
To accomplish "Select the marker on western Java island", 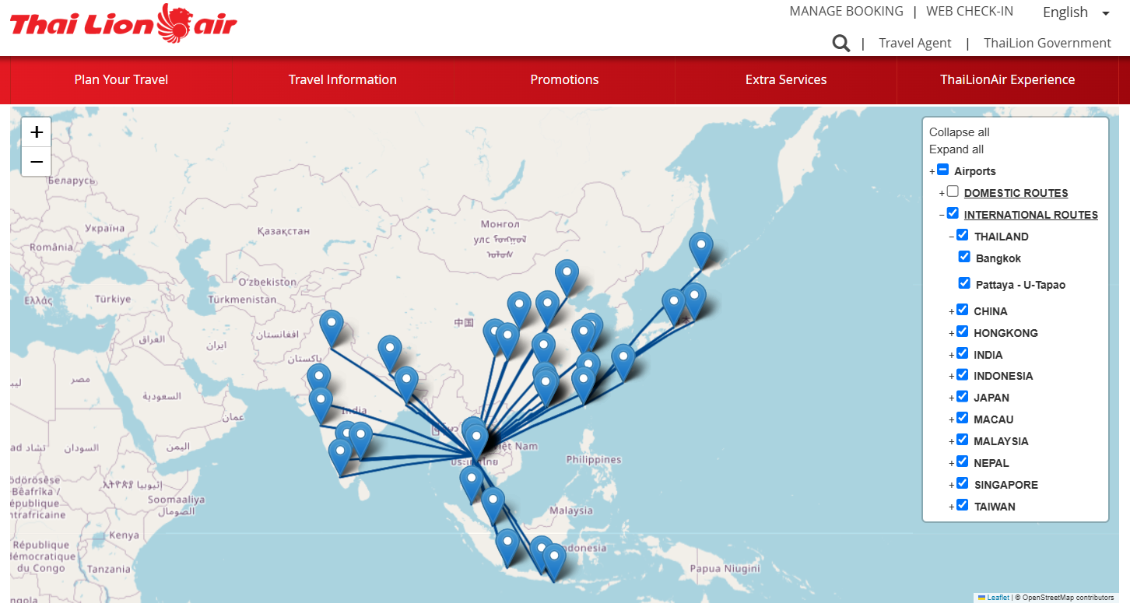I will [507, 548].
